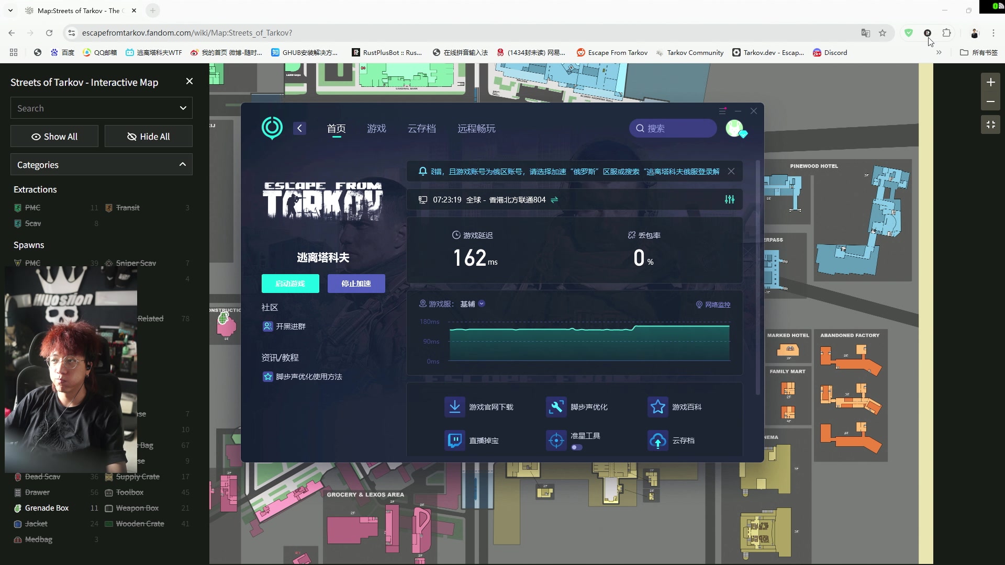Open Discord bookmark
Screen dimensions: 1005x565
[x=830, y=52]
